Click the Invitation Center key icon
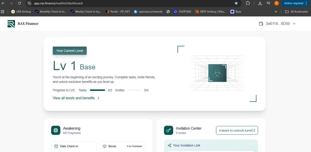Screen dimensions: 311x152 (x=169, y=130)
